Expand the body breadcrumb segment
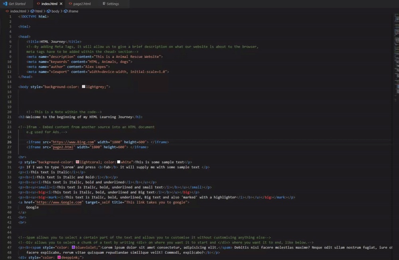This screenshot has width=399, height=260. tap(55, 11)
